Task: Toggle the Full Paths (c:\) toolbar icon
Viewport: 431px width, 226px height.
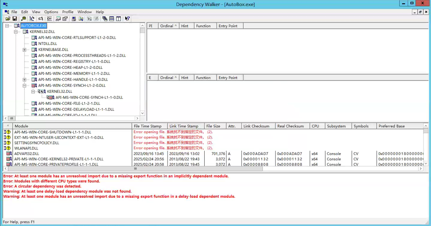Action: [x=41, y=19]
